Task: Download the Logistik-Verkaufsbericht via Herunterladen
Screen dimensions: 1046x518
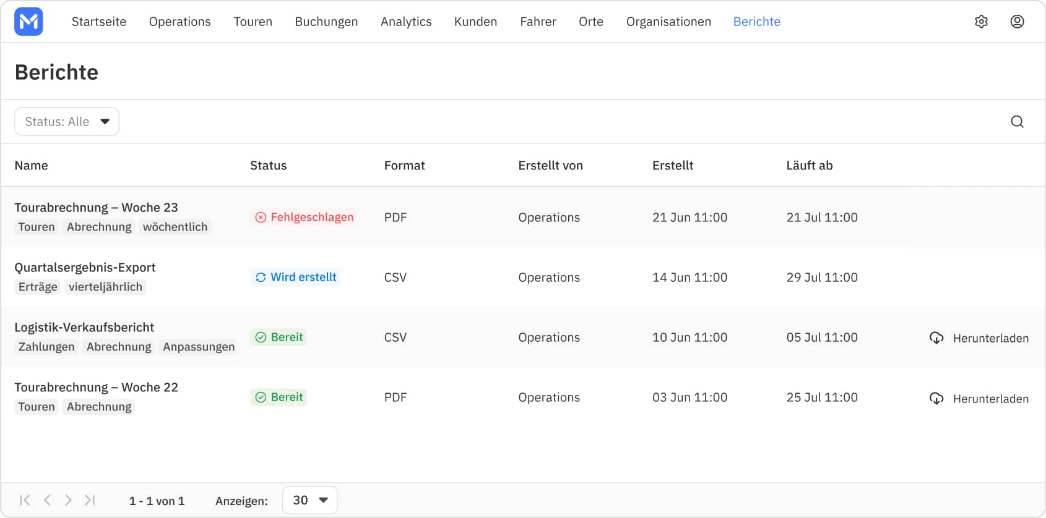Action: click(x=990, y=338)
